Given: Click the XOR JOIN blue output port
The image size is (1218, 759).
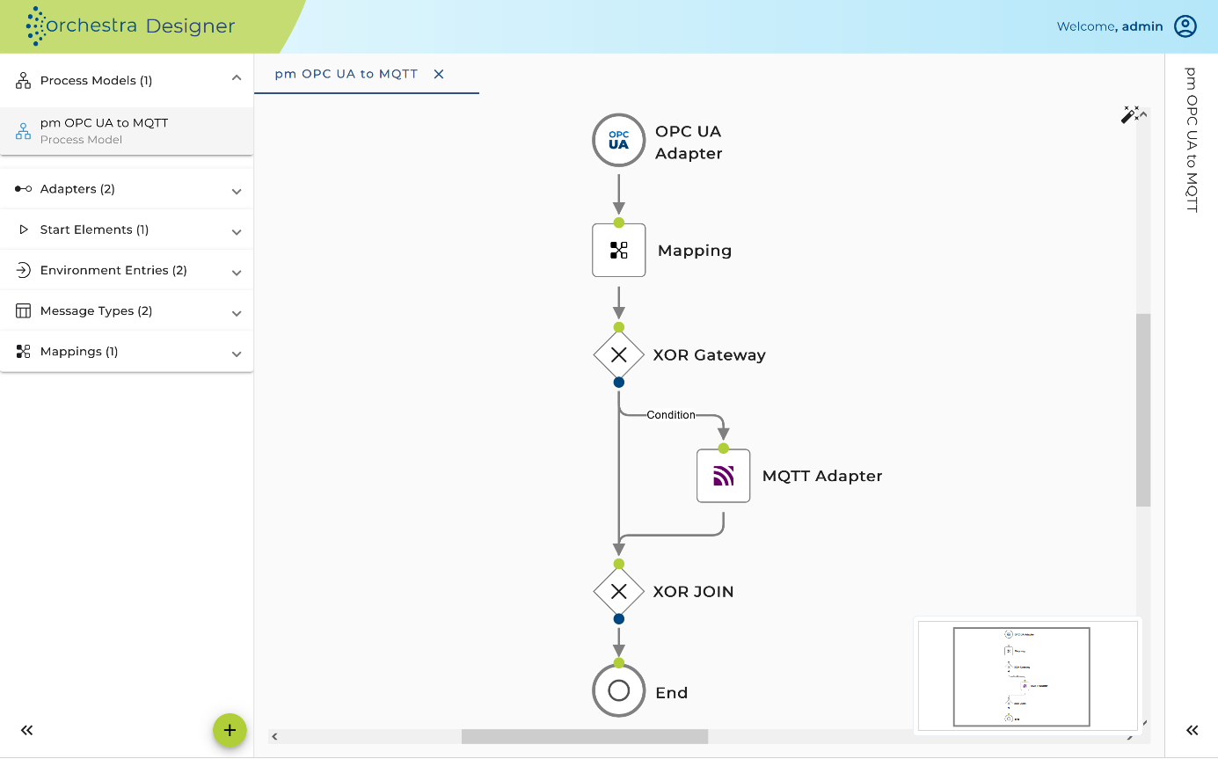Looking at the screenshot, I should tap(619, 619).
